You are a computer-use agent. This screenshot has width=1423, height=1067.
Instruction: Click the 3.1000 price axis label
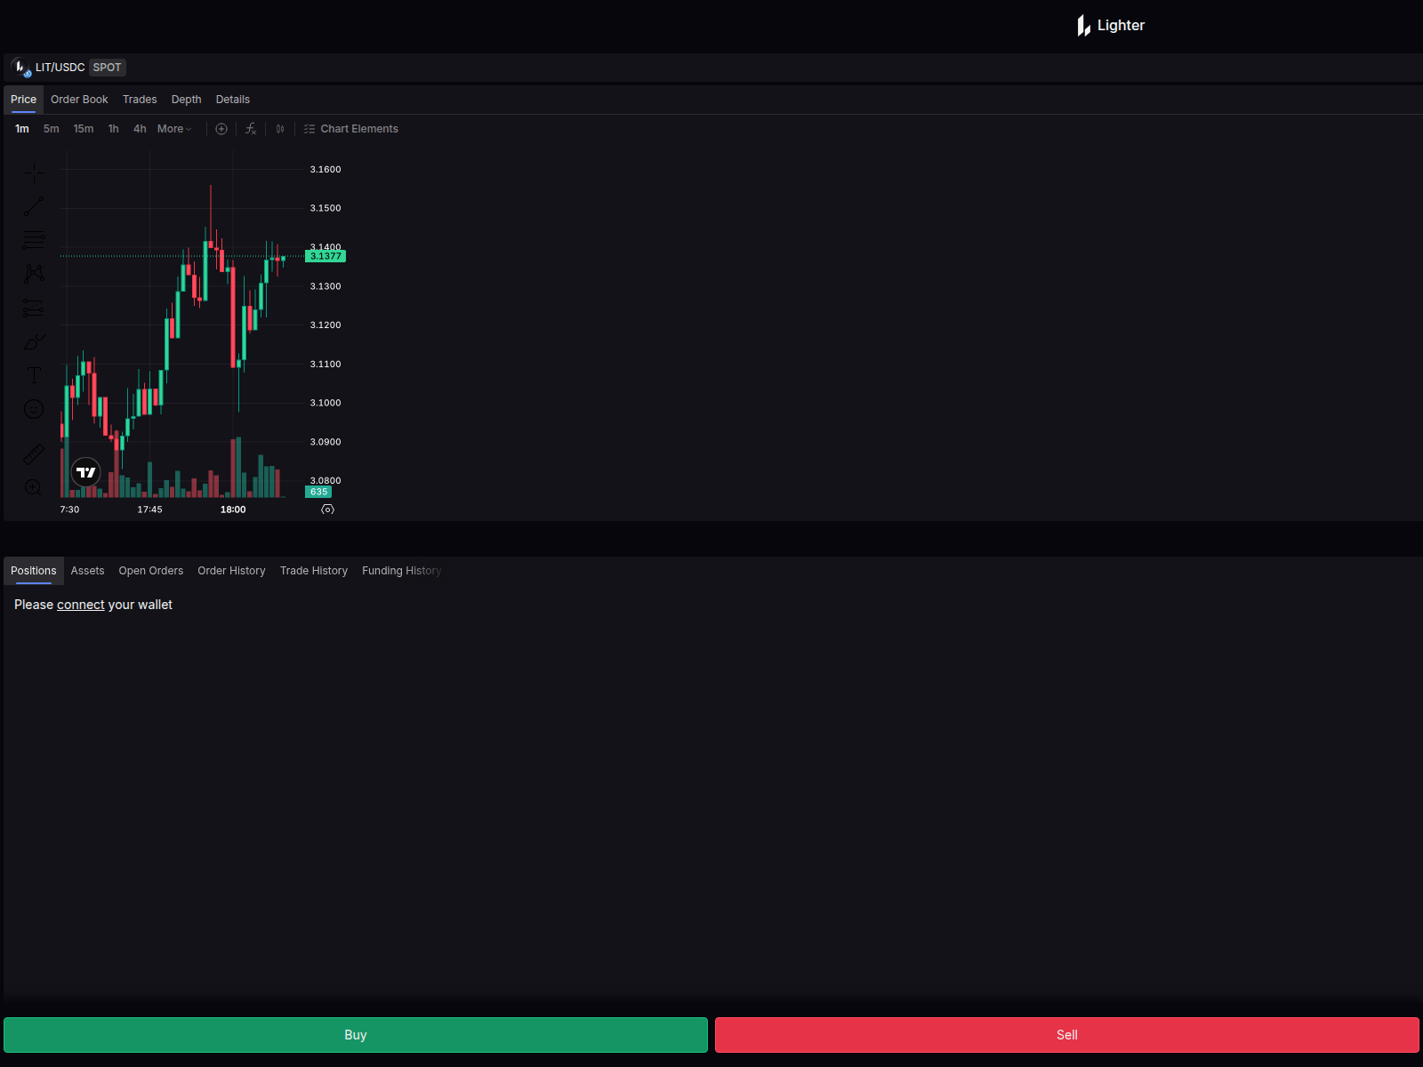click(x=326, y=403)
